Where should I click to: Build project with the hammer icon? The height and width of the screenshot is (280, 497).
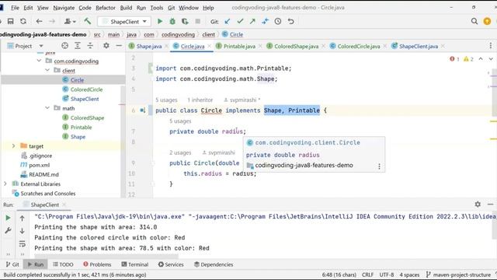(88, 21)
